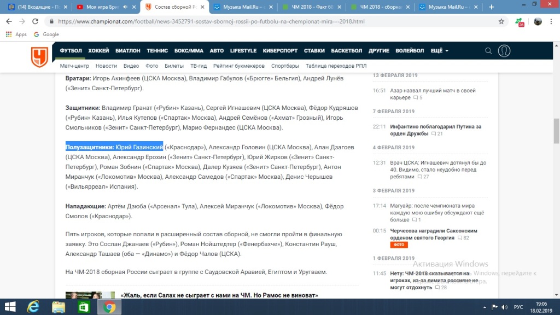Viewport: 560px width, 315px height.
Task: Go back with browser back arrow
Action: pos(9,21)
